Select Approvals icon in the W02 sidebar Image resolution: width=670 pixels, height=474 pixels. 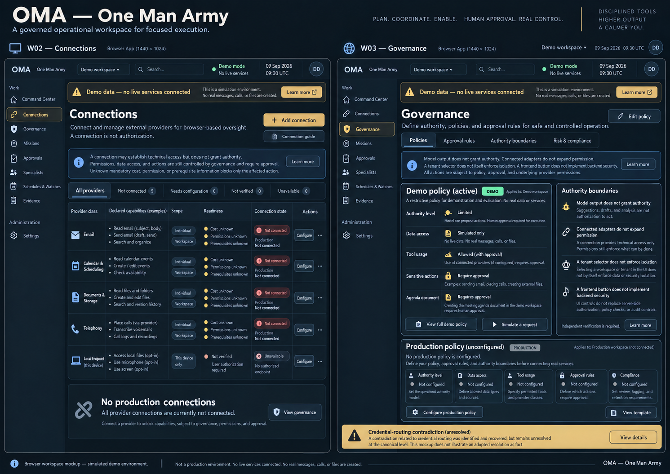(x=14, y=158)
